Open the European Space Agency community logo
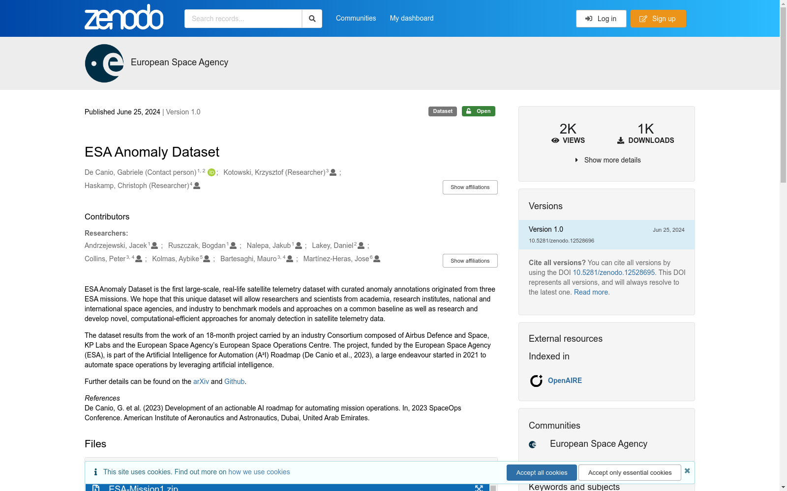Image resolution: width=787 pixels, height=491 pixels. pos(104,63)
